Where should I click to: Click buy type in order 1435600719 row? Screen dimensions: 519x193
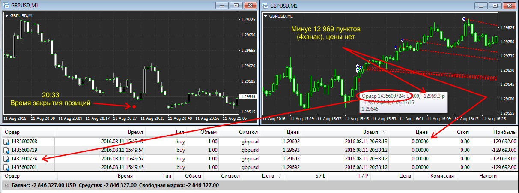(180, 150)
